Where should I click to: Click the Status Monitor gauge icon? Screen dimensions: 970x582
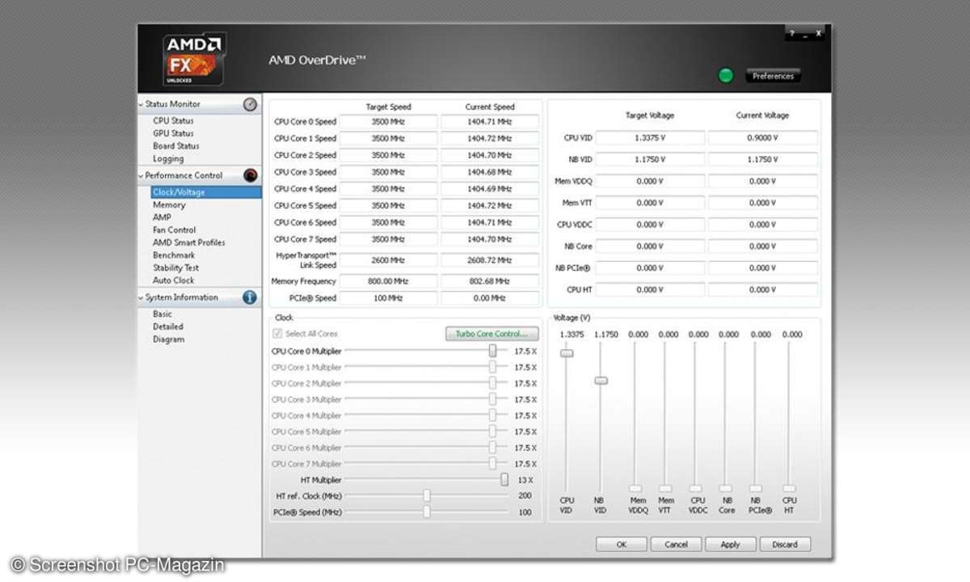click(251, 104)
